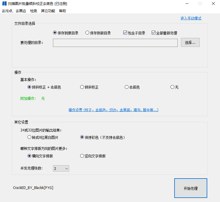Select 竖向文字排版 orientation option
Screen dimensions: 220x202
pos(82,156)
